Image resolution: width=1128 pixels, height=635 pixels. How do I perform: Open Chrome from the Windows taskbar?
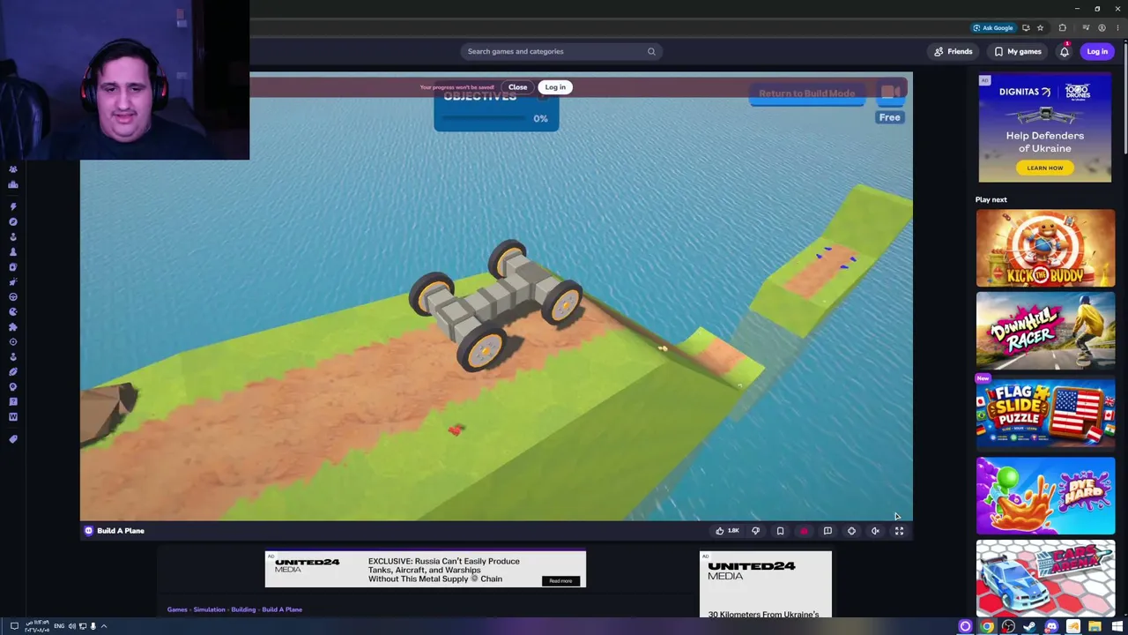[x=987, y=627]
